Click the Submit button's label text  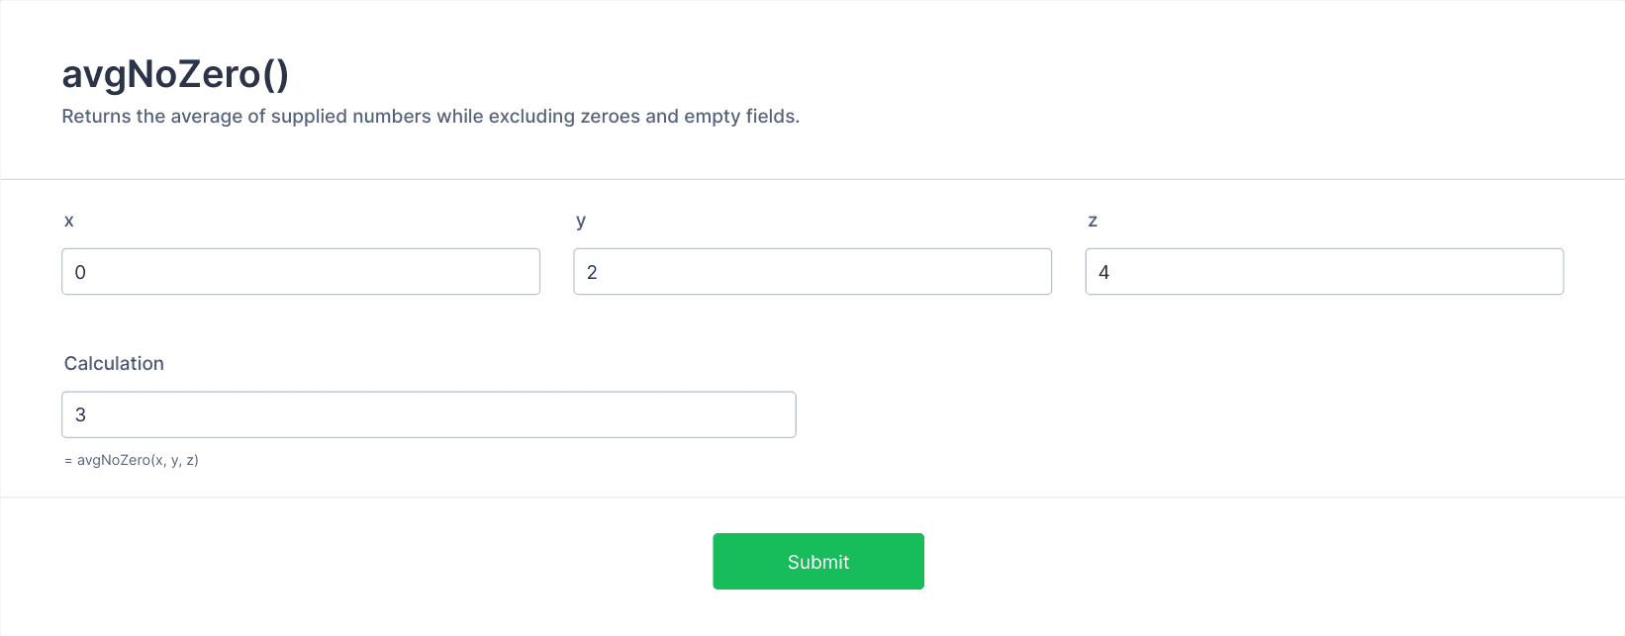(x=818, y=562)
